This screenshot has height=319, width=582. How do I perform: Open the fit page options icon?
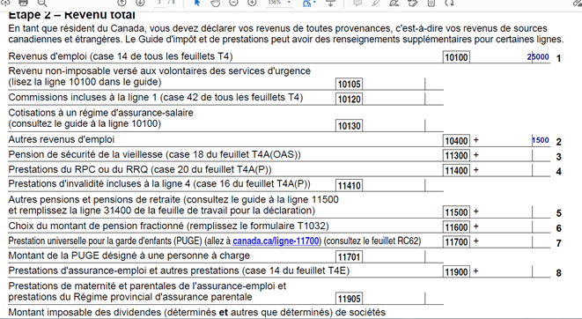pyautogui.click(x=309, y=3)
